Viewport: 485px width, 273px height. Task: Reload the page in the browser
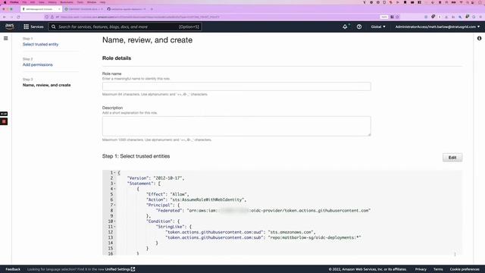point(18,17)
